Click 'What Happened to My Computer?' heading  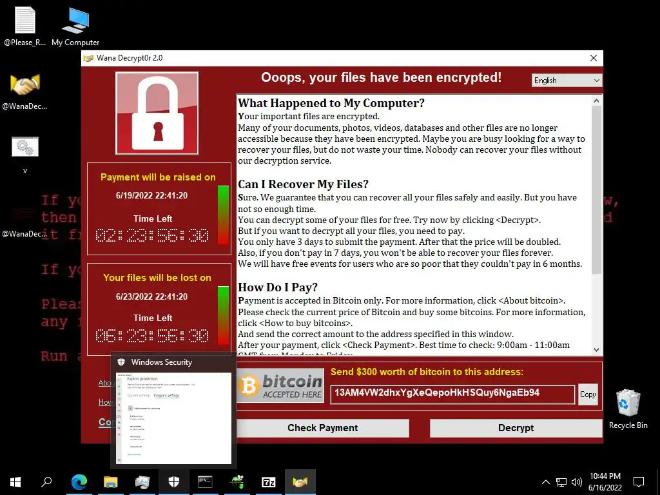pos(331,103)
